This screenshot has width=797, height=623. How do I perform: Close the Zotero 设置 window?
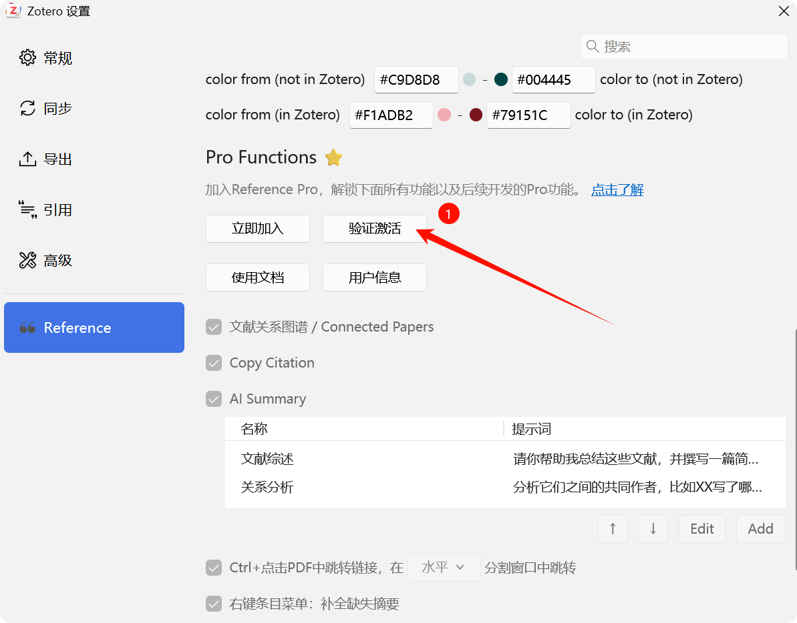[x=784, y=11]
